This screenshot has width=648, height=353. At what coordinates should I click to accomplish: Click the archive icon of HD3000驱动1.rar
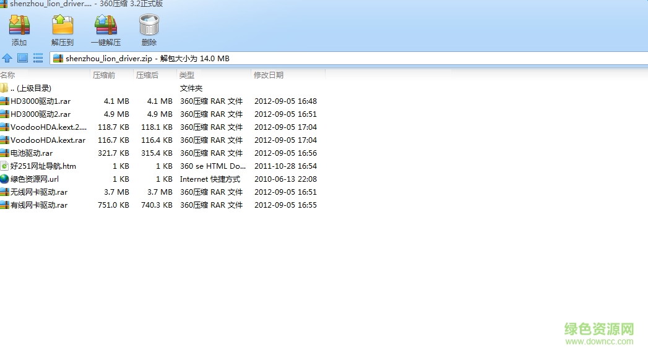click(4, 101)
